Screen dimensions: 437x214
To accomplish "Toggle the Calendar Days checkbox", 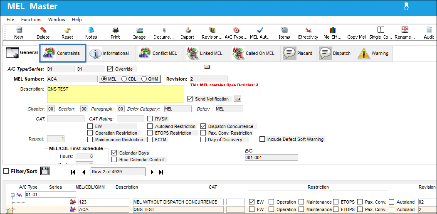I will pyautogui.click(x=114, y=153).
